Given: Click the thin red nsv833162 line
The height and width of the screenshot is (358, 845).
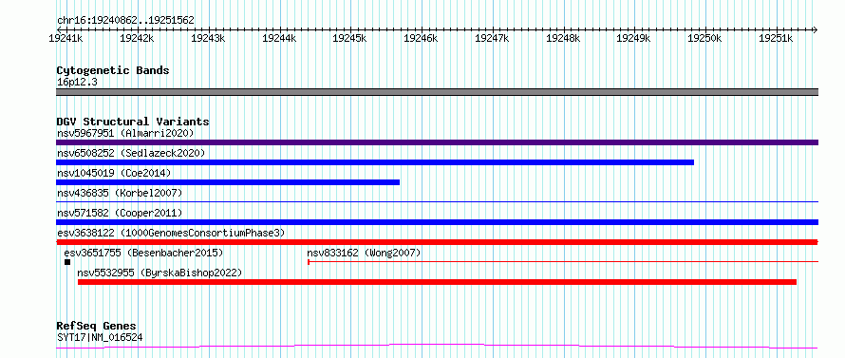Looking at the screenshot, I should pos(563,262).
